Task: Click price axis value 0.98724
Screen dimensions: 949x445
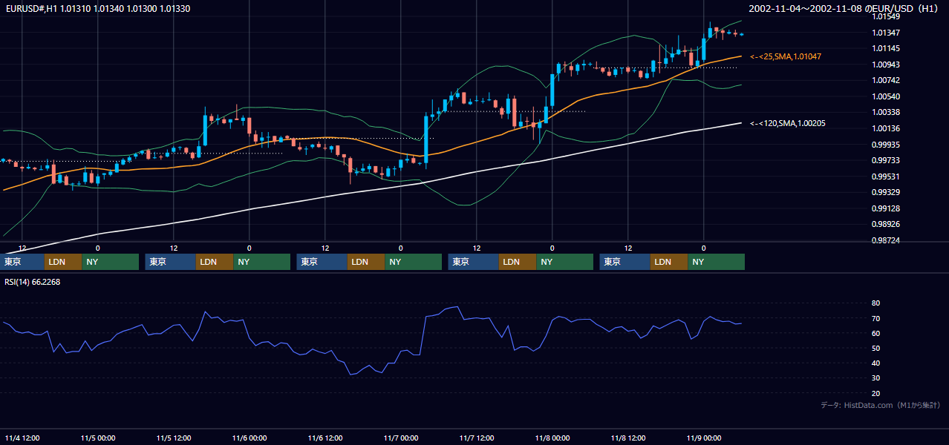Action: [x=885, y=240]
